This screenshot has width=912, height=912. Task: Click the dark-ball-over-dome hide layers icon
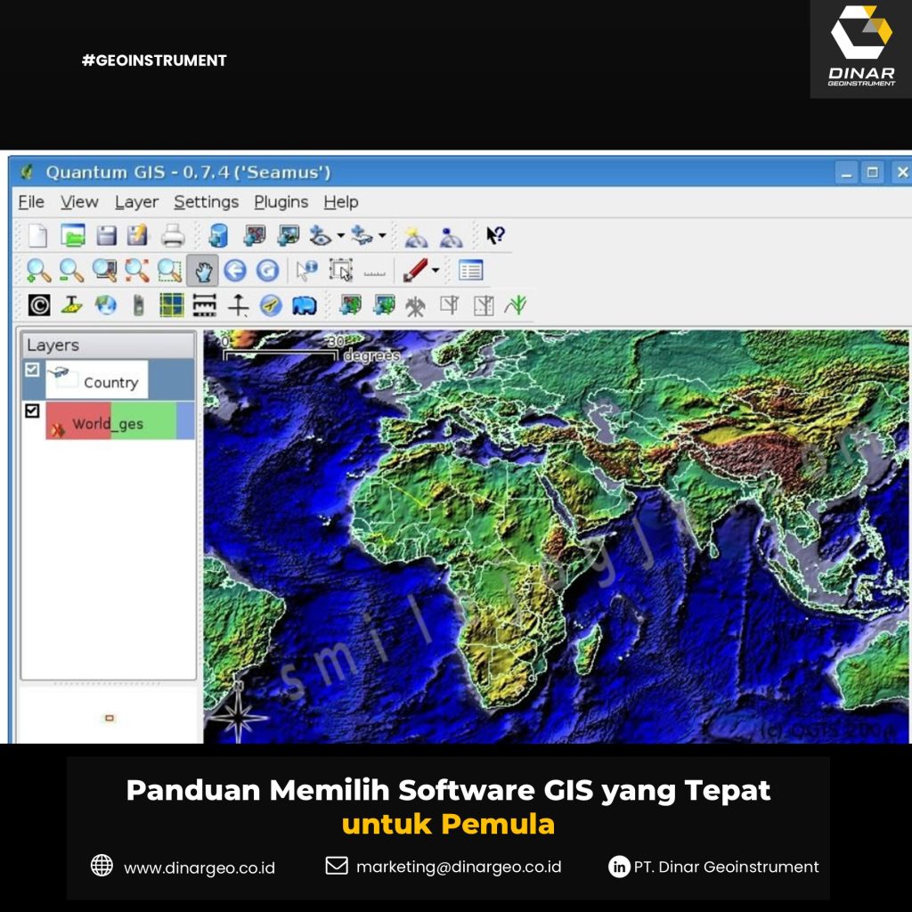click(451, 236)
